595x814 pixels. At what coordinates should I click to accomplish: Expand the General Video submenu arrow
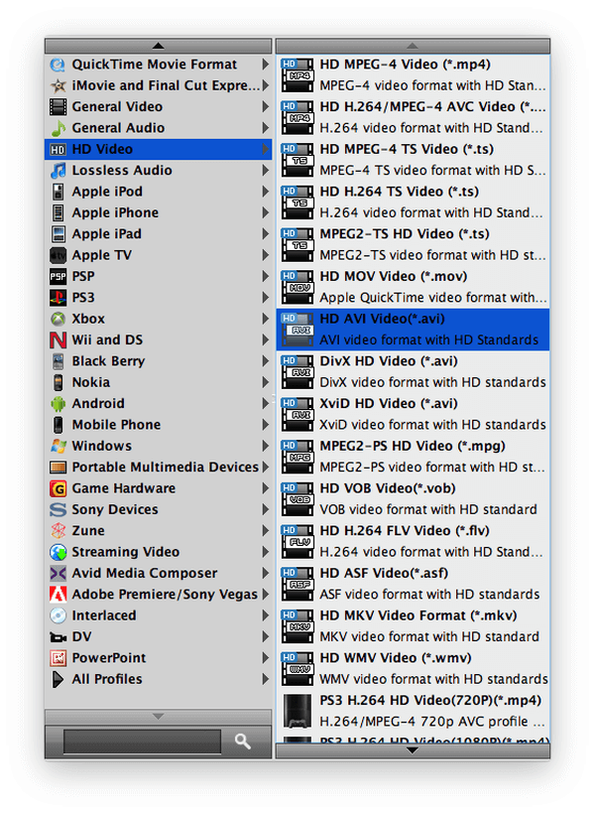click(x=265, y=107)
